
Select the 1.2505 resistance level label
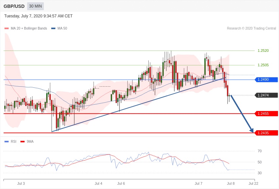pos(263,65)
